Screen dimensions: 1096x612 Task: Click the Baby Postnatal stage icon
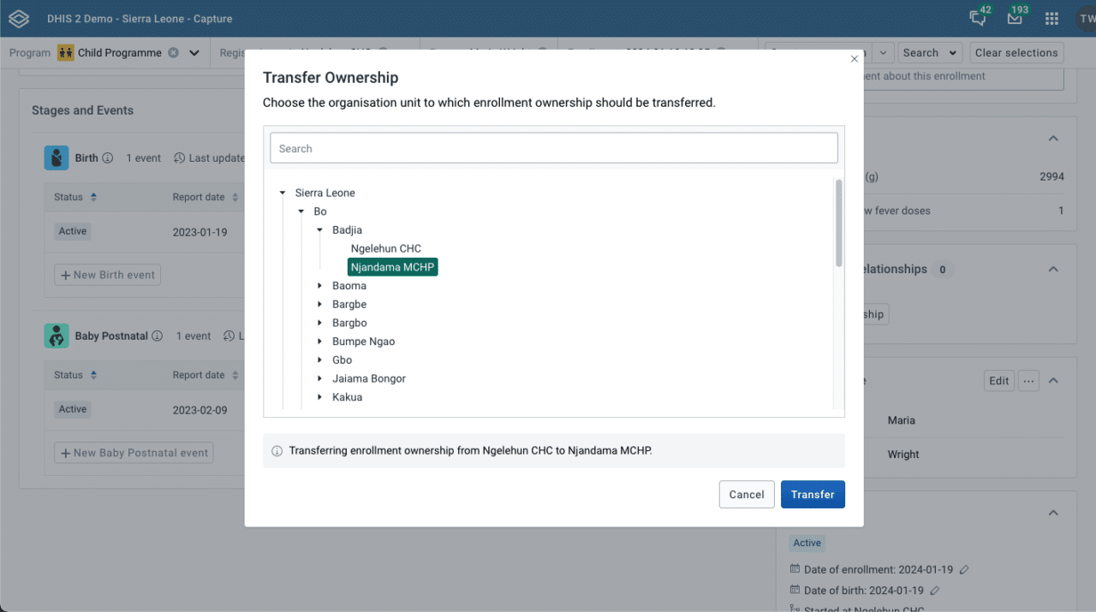point(56,336)
